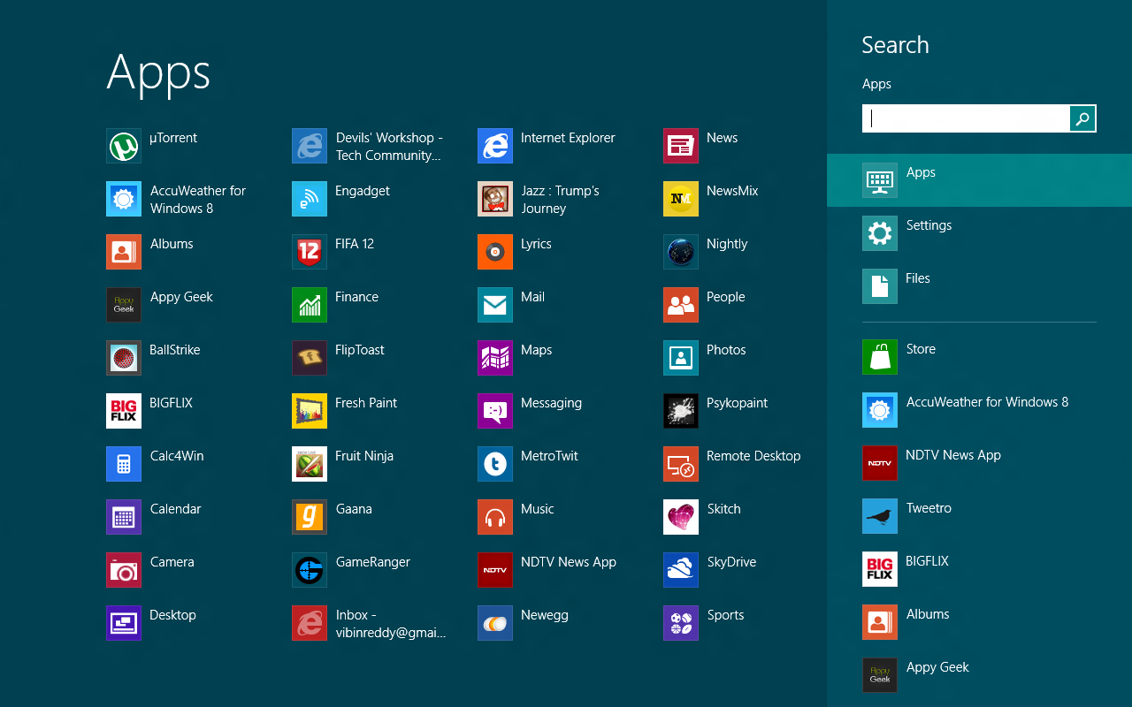This screenshot has height=707, width=1132.
Task: Launch AccuWeather icon in the Apps grid
Action: pyautogui.click(x=124, y=199)
